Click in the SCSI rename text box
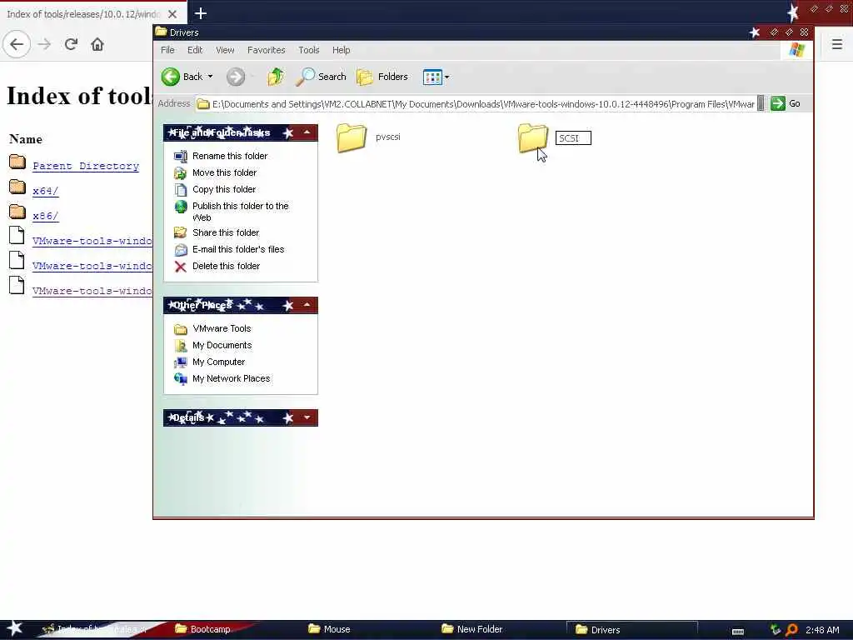 [x=573, y=138]
